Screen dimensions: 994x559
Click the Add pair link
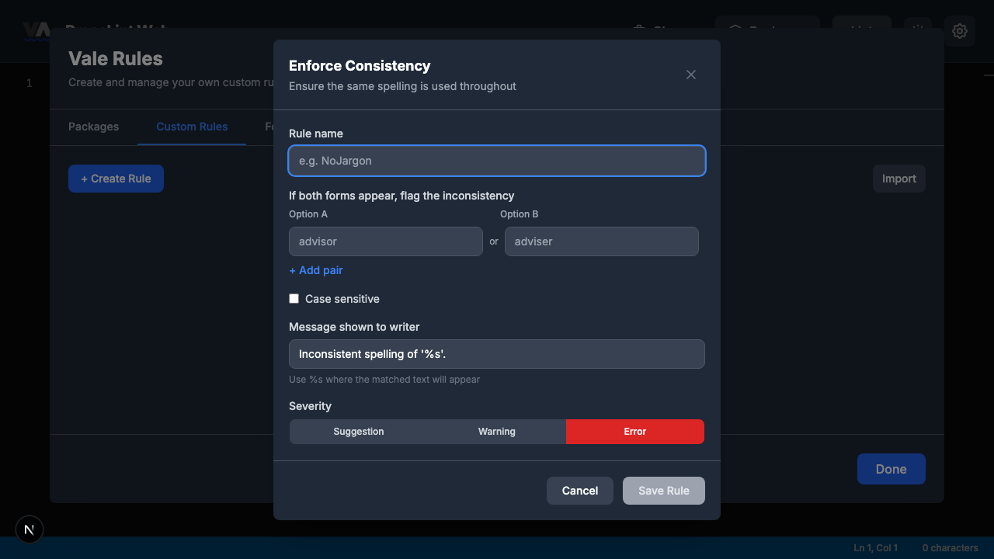[x=315, y=269]
